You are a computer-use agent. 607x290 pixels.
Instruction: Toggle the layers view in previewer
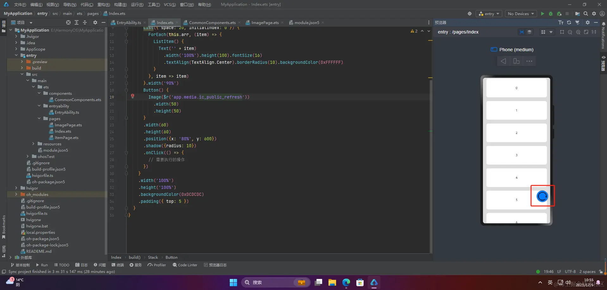pos(529,32)
